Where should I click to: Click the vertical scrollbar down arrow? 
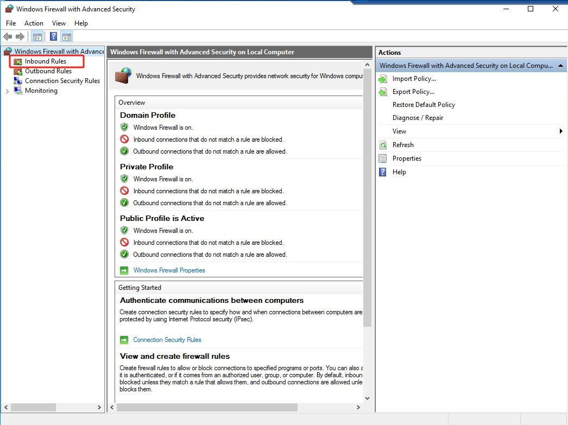tap(367, 398)
